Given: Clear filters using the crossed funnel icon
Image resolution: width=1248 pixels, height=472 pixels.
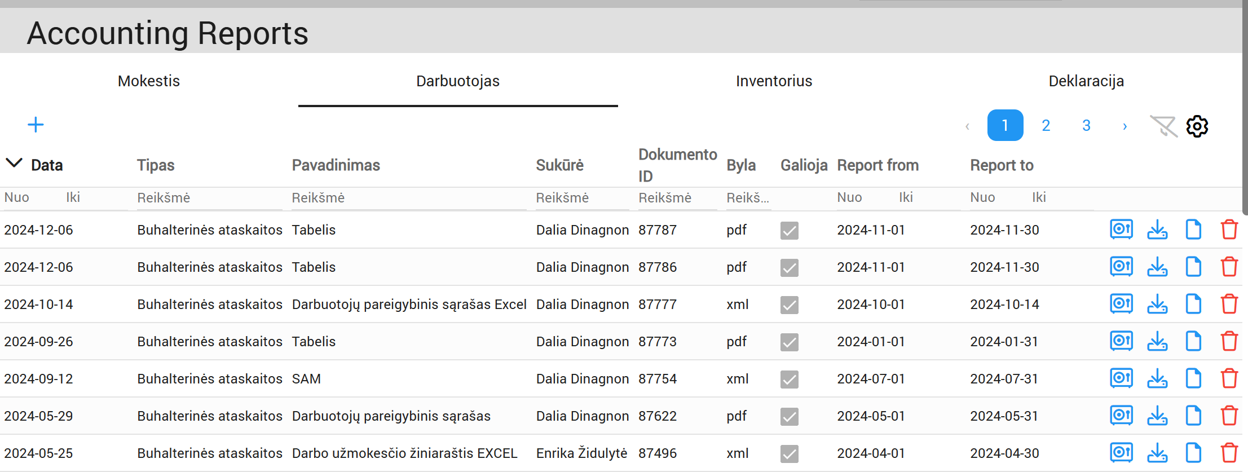Looking at the screenshot, I should 1163,126.
